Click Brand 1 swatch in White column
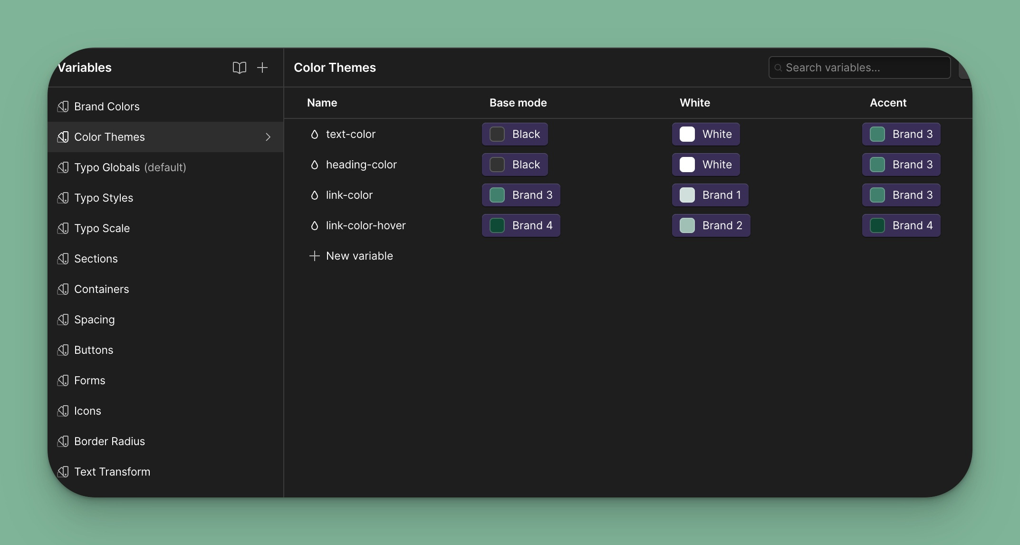Image resolution: width=1020 pixels, height=545 pixels. click(x=687, y=195)
